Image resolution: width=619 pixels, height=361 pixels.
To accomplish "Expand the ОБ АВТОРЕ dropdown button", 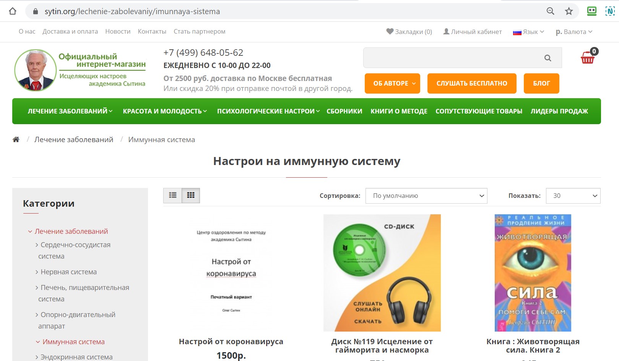I will tap(392, 83).
